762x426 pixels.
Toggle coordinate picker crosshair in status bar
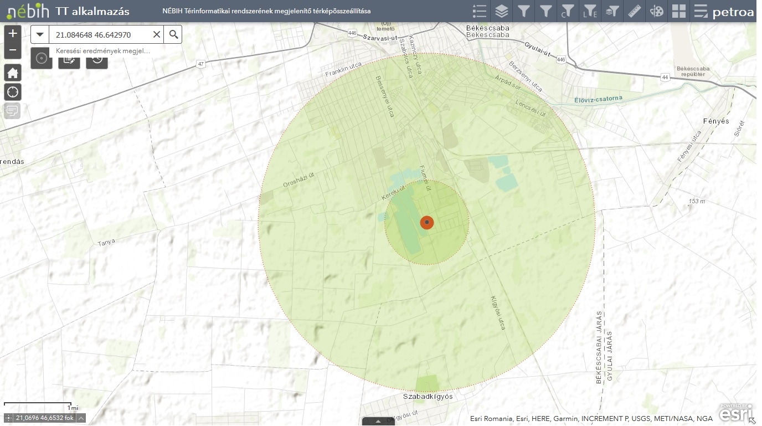pyautogui.click(x=8, y=418)
